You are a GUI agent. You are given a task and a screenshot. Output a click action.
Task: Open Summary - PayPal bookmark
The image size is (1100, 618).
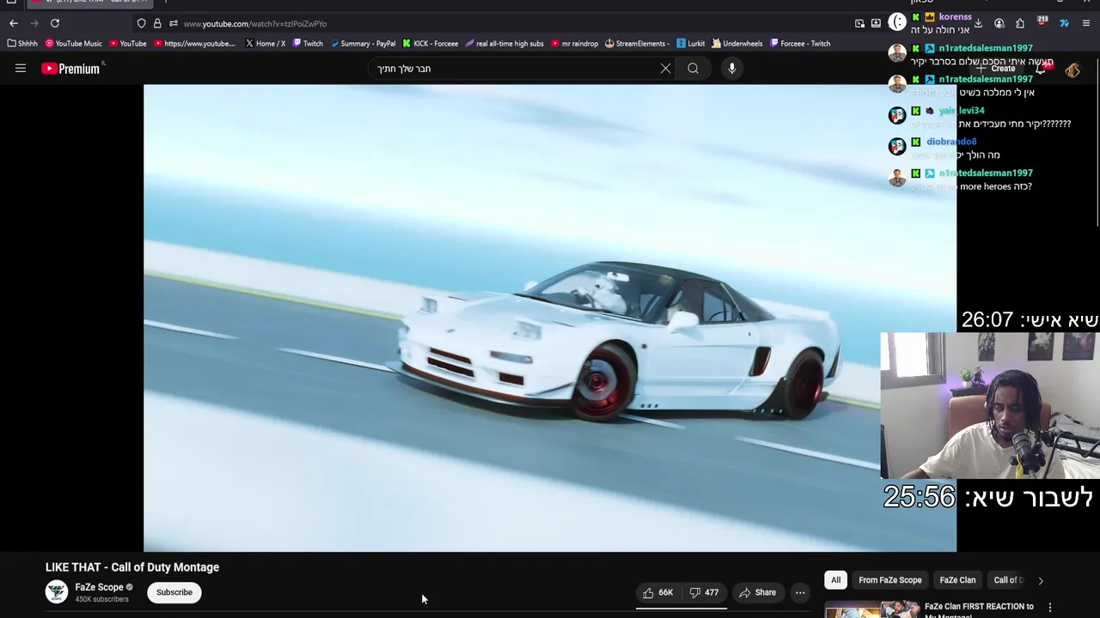(x=363, y=44)
